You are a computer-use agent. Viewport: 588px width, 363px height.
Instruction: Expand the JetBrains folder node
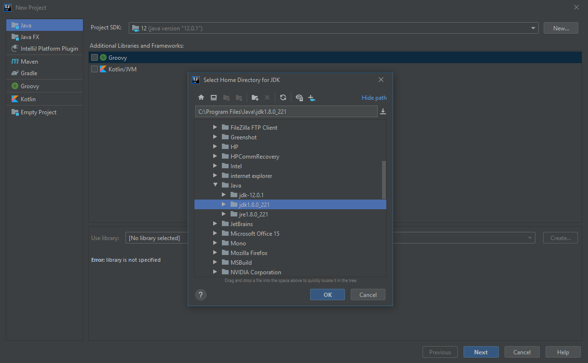(x=215, y=224)
